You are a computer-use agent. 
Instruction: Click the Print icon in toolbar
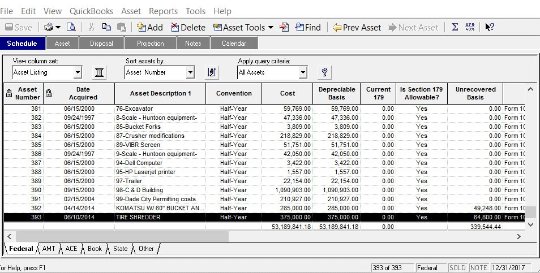[x=49, y=27]
